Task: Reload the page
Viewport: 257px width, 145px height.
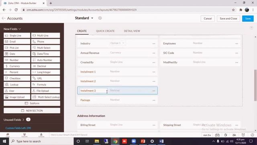Action: coord(16,10)
